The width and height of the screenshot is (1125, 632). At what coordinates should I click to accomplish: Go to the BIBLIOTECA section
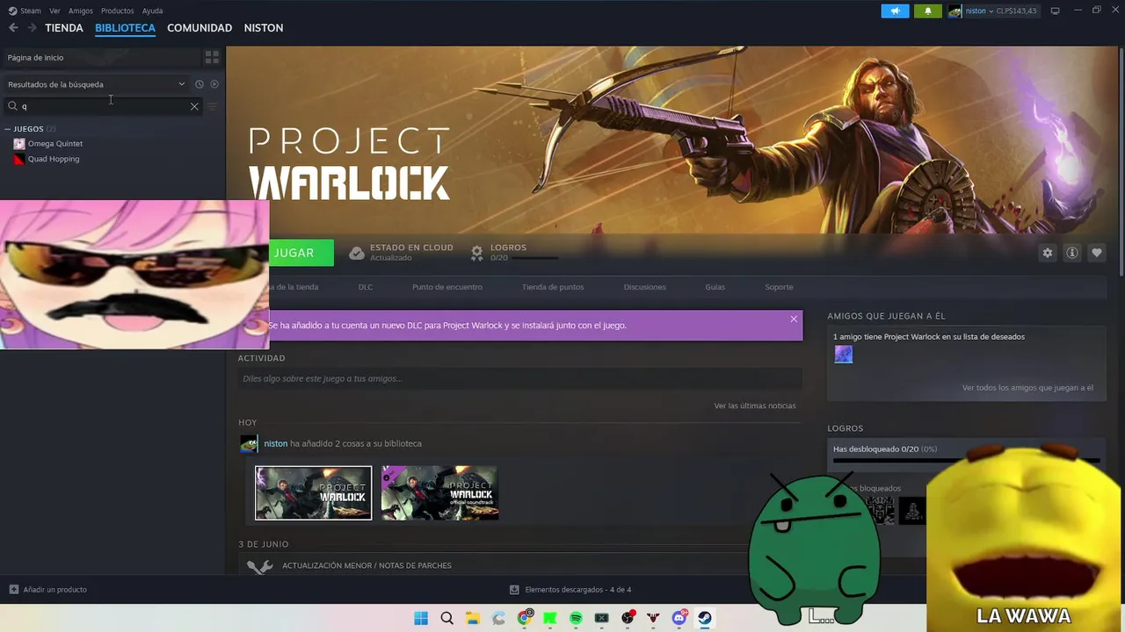pos(125,28)
